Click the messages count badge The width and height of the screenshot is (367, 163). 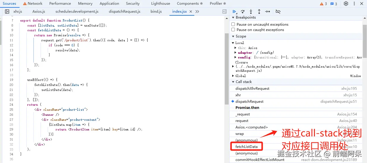click(x=334, y=4)
